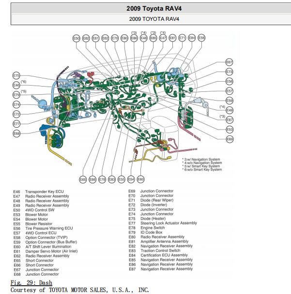Image resolution: width=291 pixels, height=294 pixels.
Task: Select the E83 callout circle in the diagram
Action: 112,179
